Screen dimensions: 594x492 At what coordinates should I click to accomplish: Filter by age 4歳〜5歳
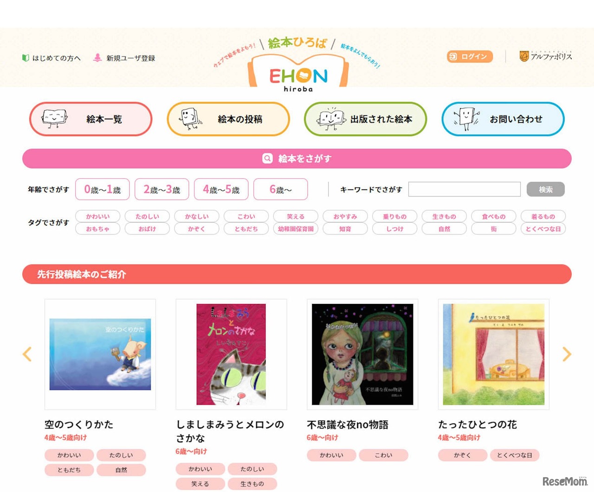point(221,189)
